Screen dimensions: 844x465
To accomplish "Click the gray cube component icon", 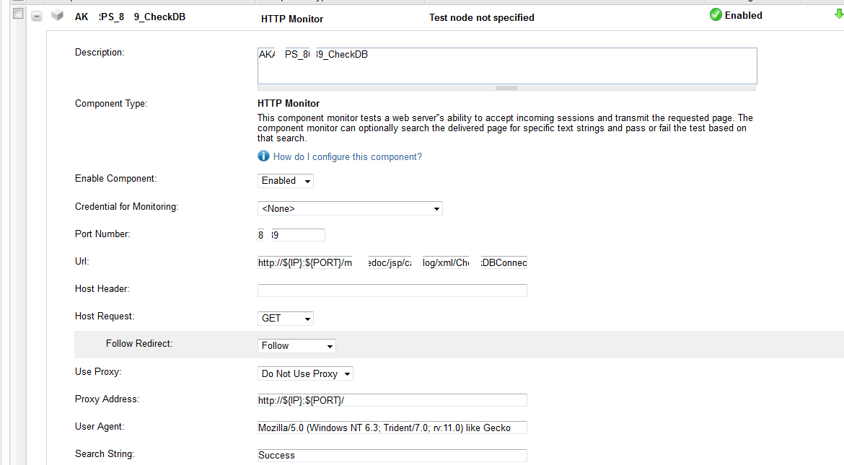I will (58, 16).
